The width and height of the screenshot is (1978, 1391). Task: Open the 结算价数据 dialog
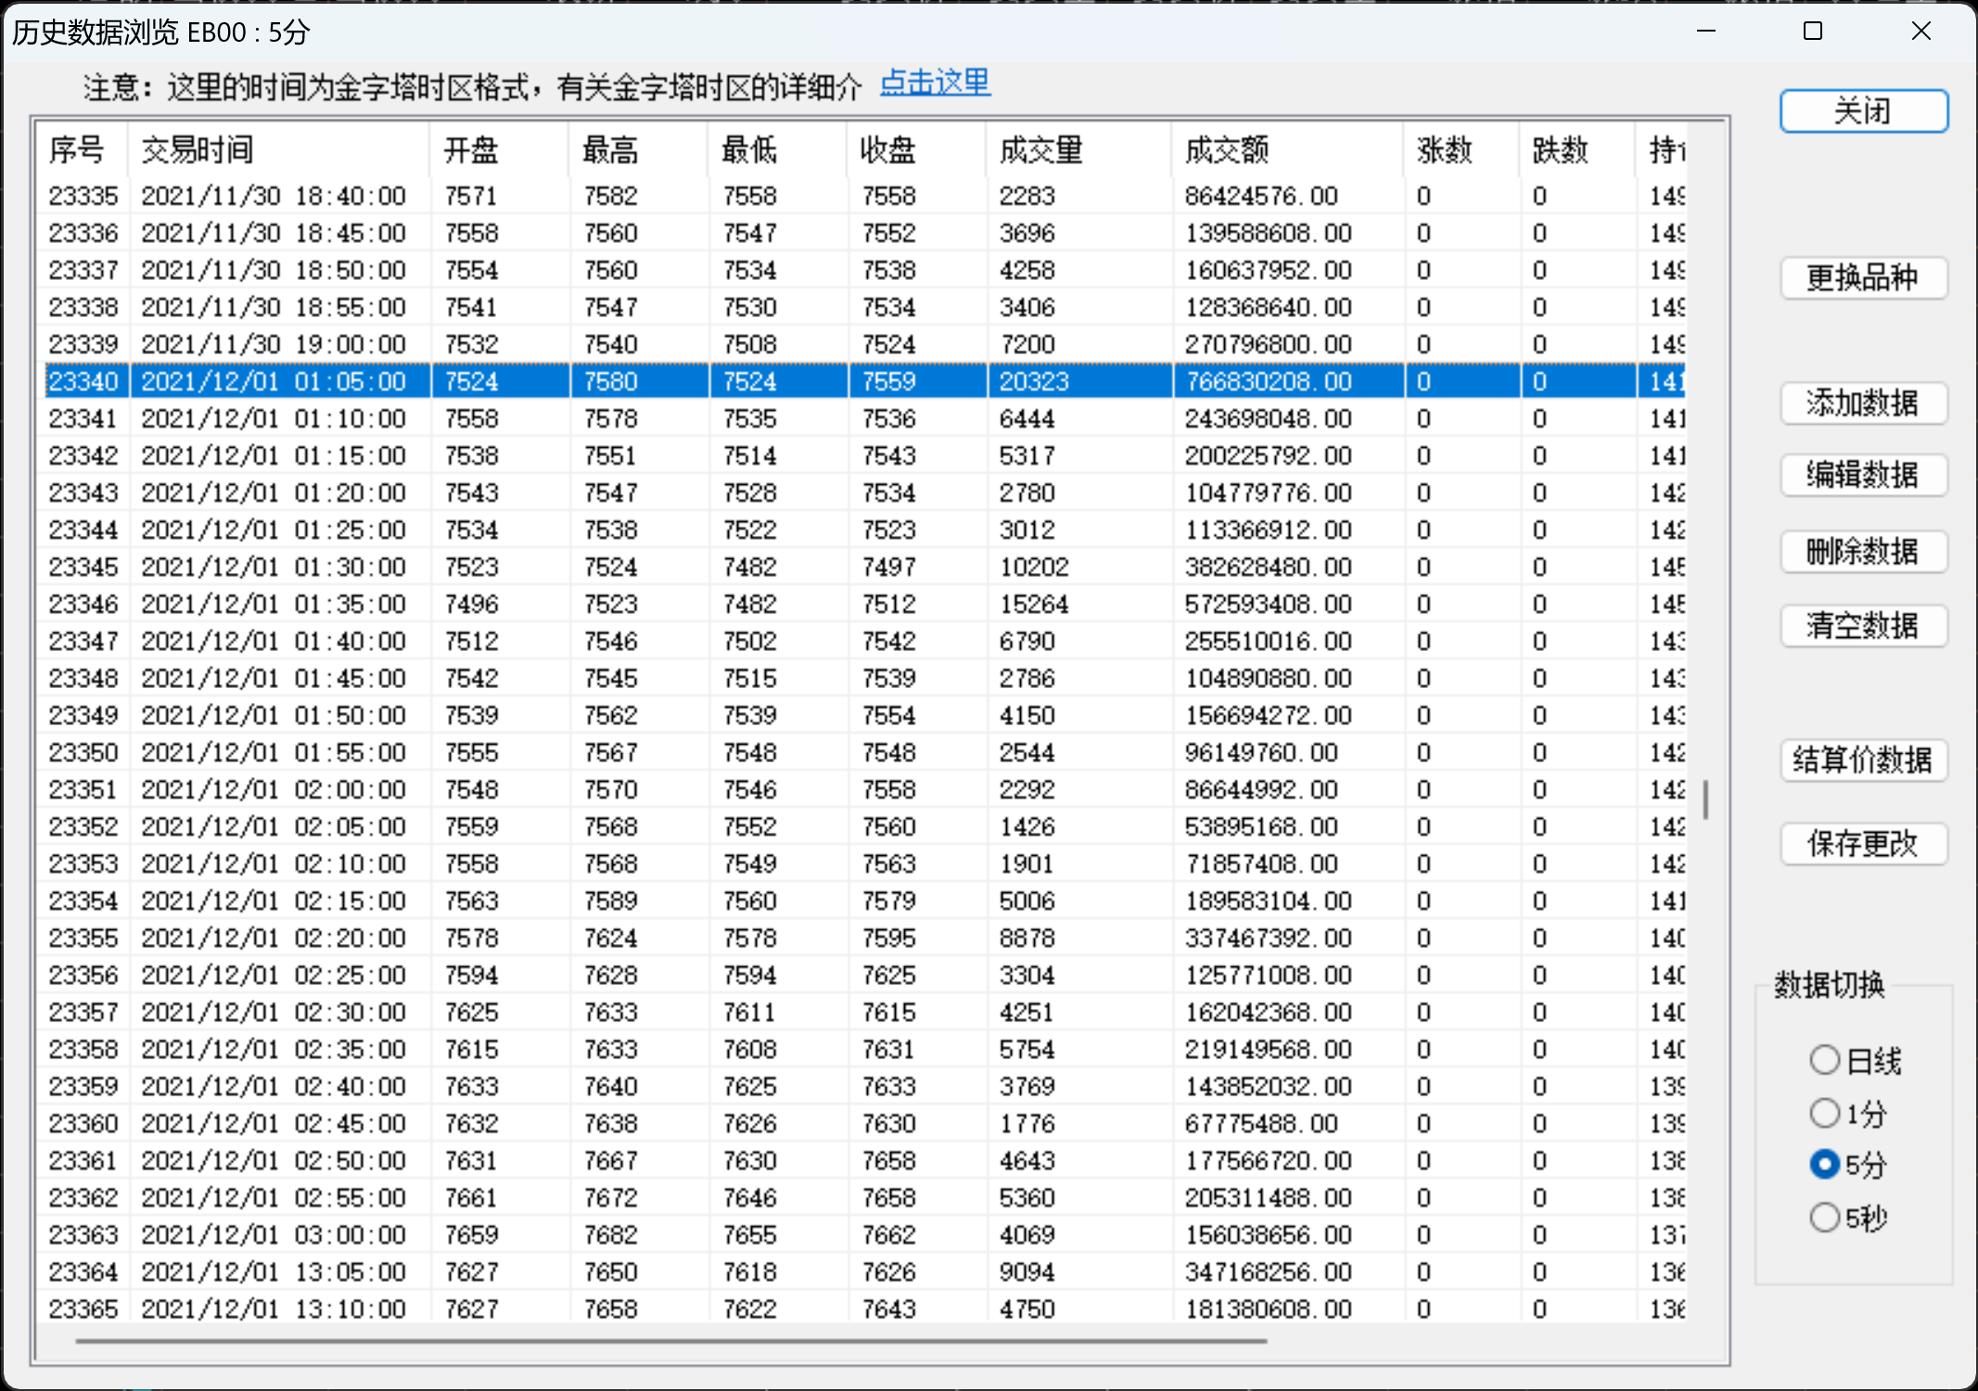(x=1863, y=759)
